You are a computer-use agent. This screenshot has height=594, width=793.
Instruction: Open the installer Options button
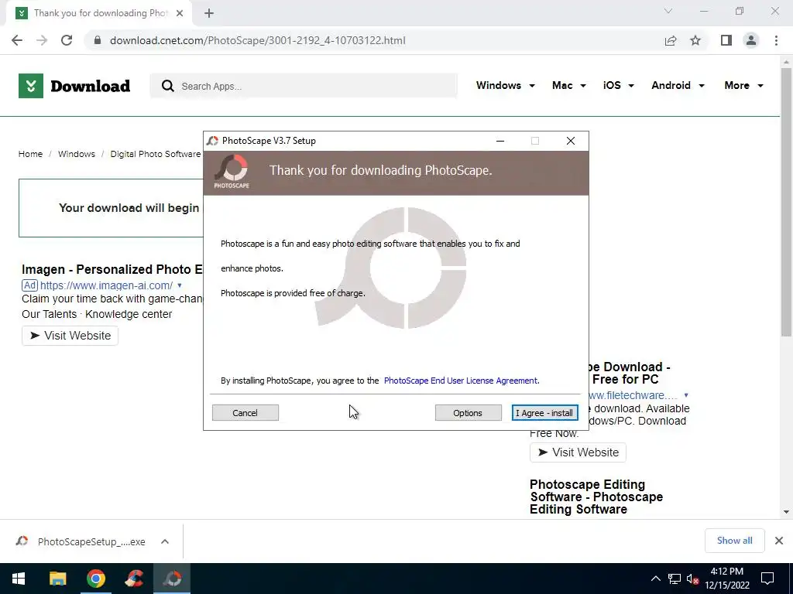point(468,413)
